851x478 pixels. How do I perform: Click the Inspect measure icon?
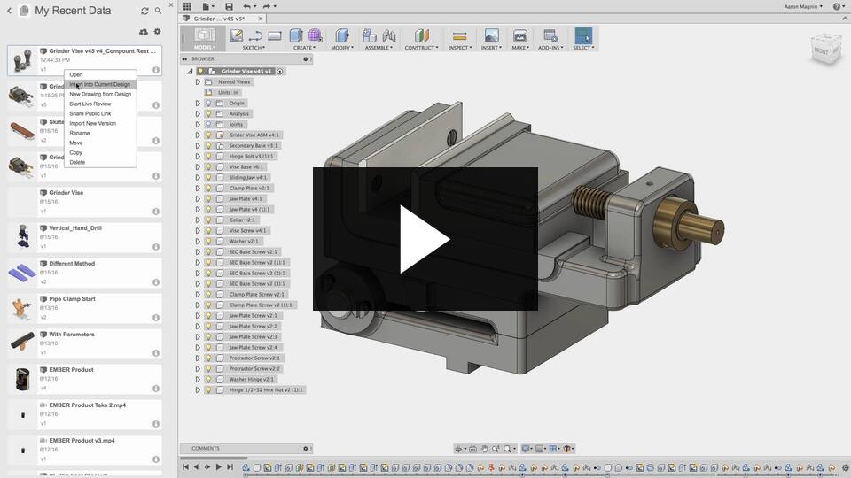459,36
